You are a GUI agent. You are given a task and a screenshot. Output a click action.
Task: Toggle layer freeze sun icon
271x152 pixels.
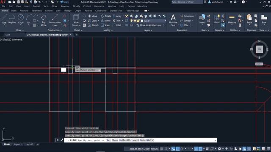click(x=135, y=21)
